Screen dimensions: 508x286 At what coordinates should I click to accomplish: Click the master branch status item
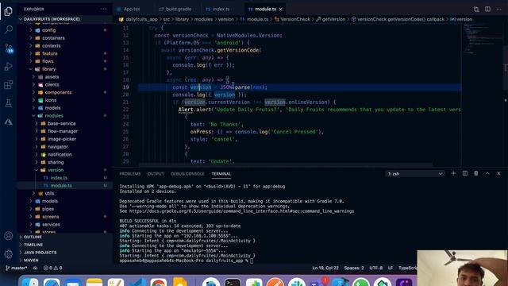17,269
